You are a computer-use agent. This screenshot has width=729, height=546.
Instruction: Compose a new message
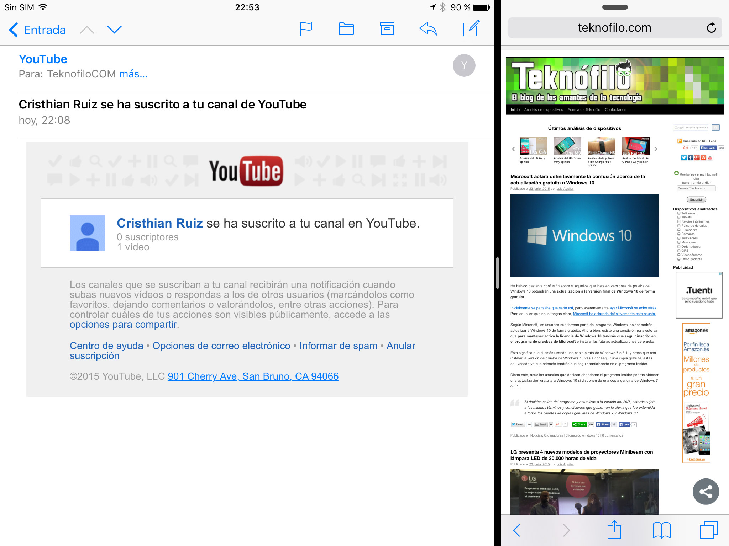tap(471, 28)
